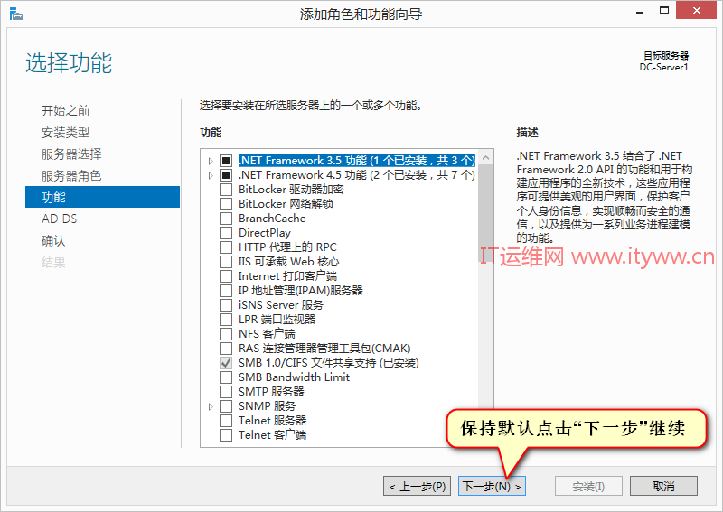Click 上一步(P) button
The image size is (723, 512).
418,486
